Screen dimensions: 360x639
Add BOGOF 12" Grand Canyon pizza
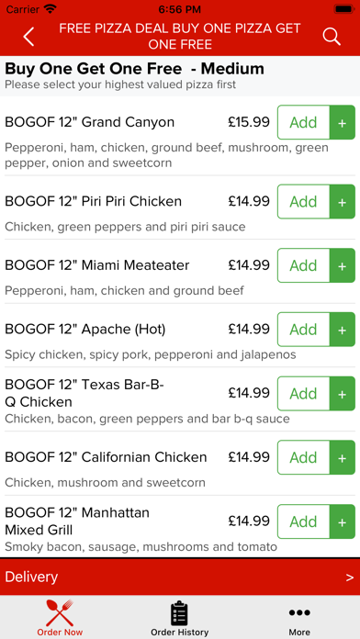coord(304,122)
